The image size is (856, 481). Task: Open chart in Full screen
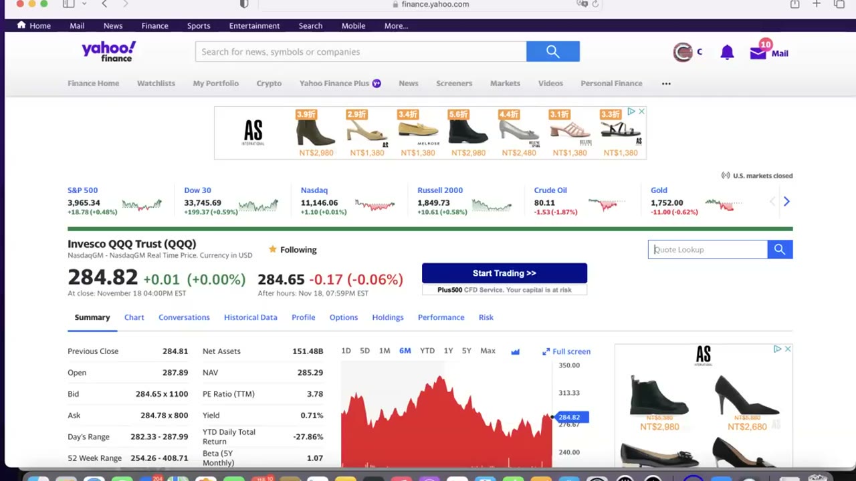[x=566, y=351]
